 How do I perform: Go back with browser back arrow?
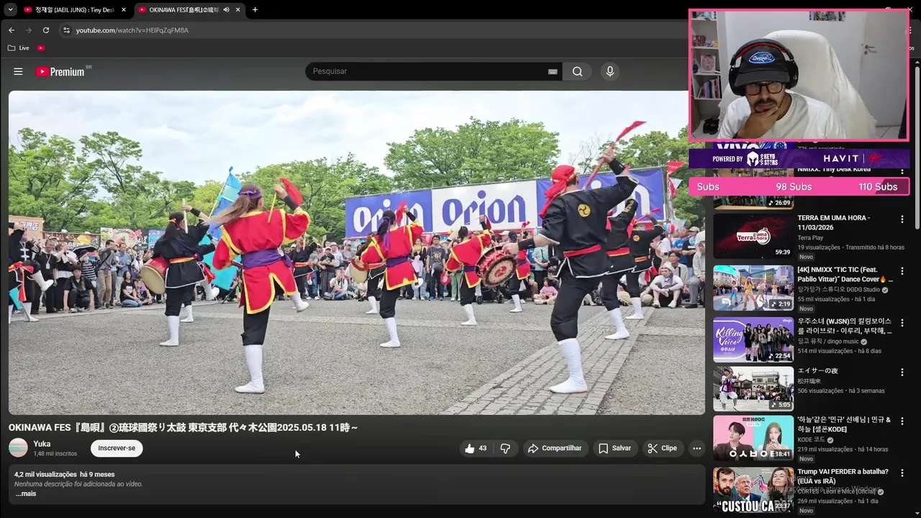click(12, 30)
